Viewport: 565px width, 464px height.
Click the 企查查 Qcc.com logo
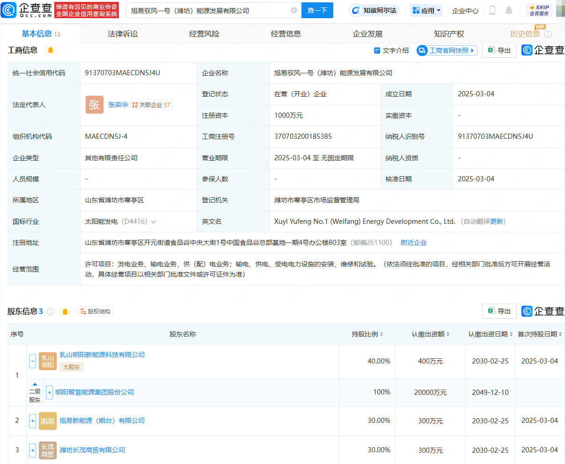coord(27,10)
